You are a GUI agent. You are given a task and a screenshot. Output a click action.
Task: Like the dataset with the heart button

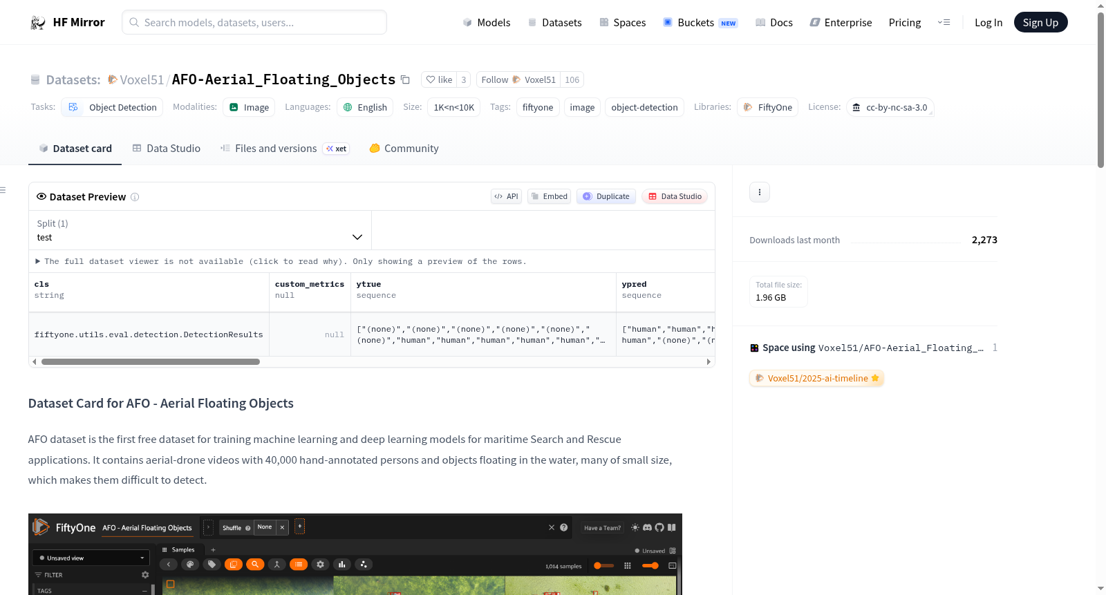coord(439,79)
